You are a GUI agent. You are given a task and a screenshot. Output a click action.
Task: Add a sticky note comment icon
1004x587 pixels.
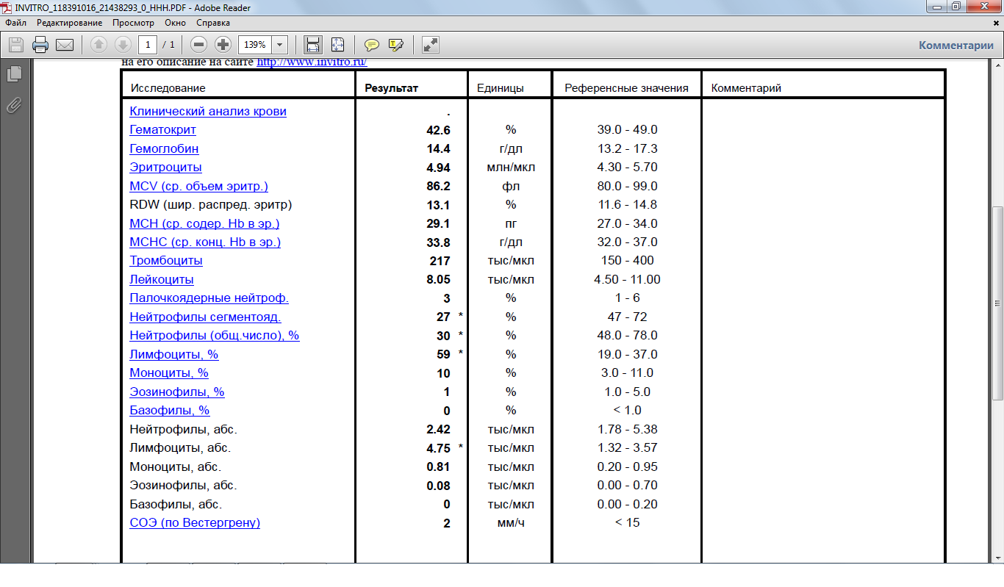point(372,45)
